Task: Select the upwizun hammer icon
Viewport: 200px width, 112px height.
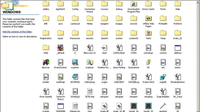Action: [163, 106]
